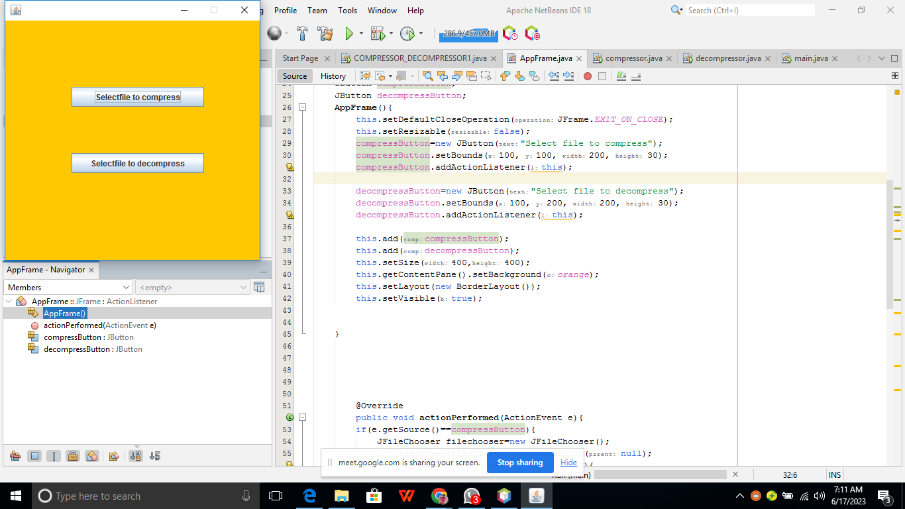This screenshot has width=905, height=509.
Task: Click the Stop sharing button
Action: 519,463
